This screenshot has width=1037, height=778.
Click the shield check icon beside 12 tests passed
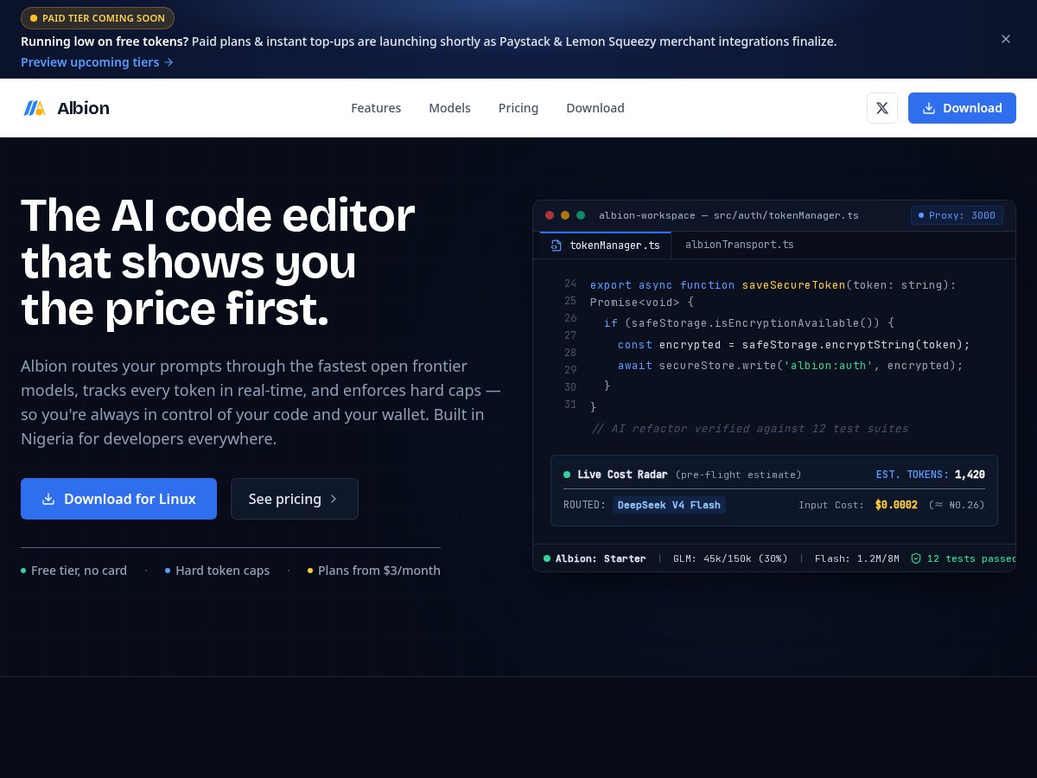coord(916,558)
